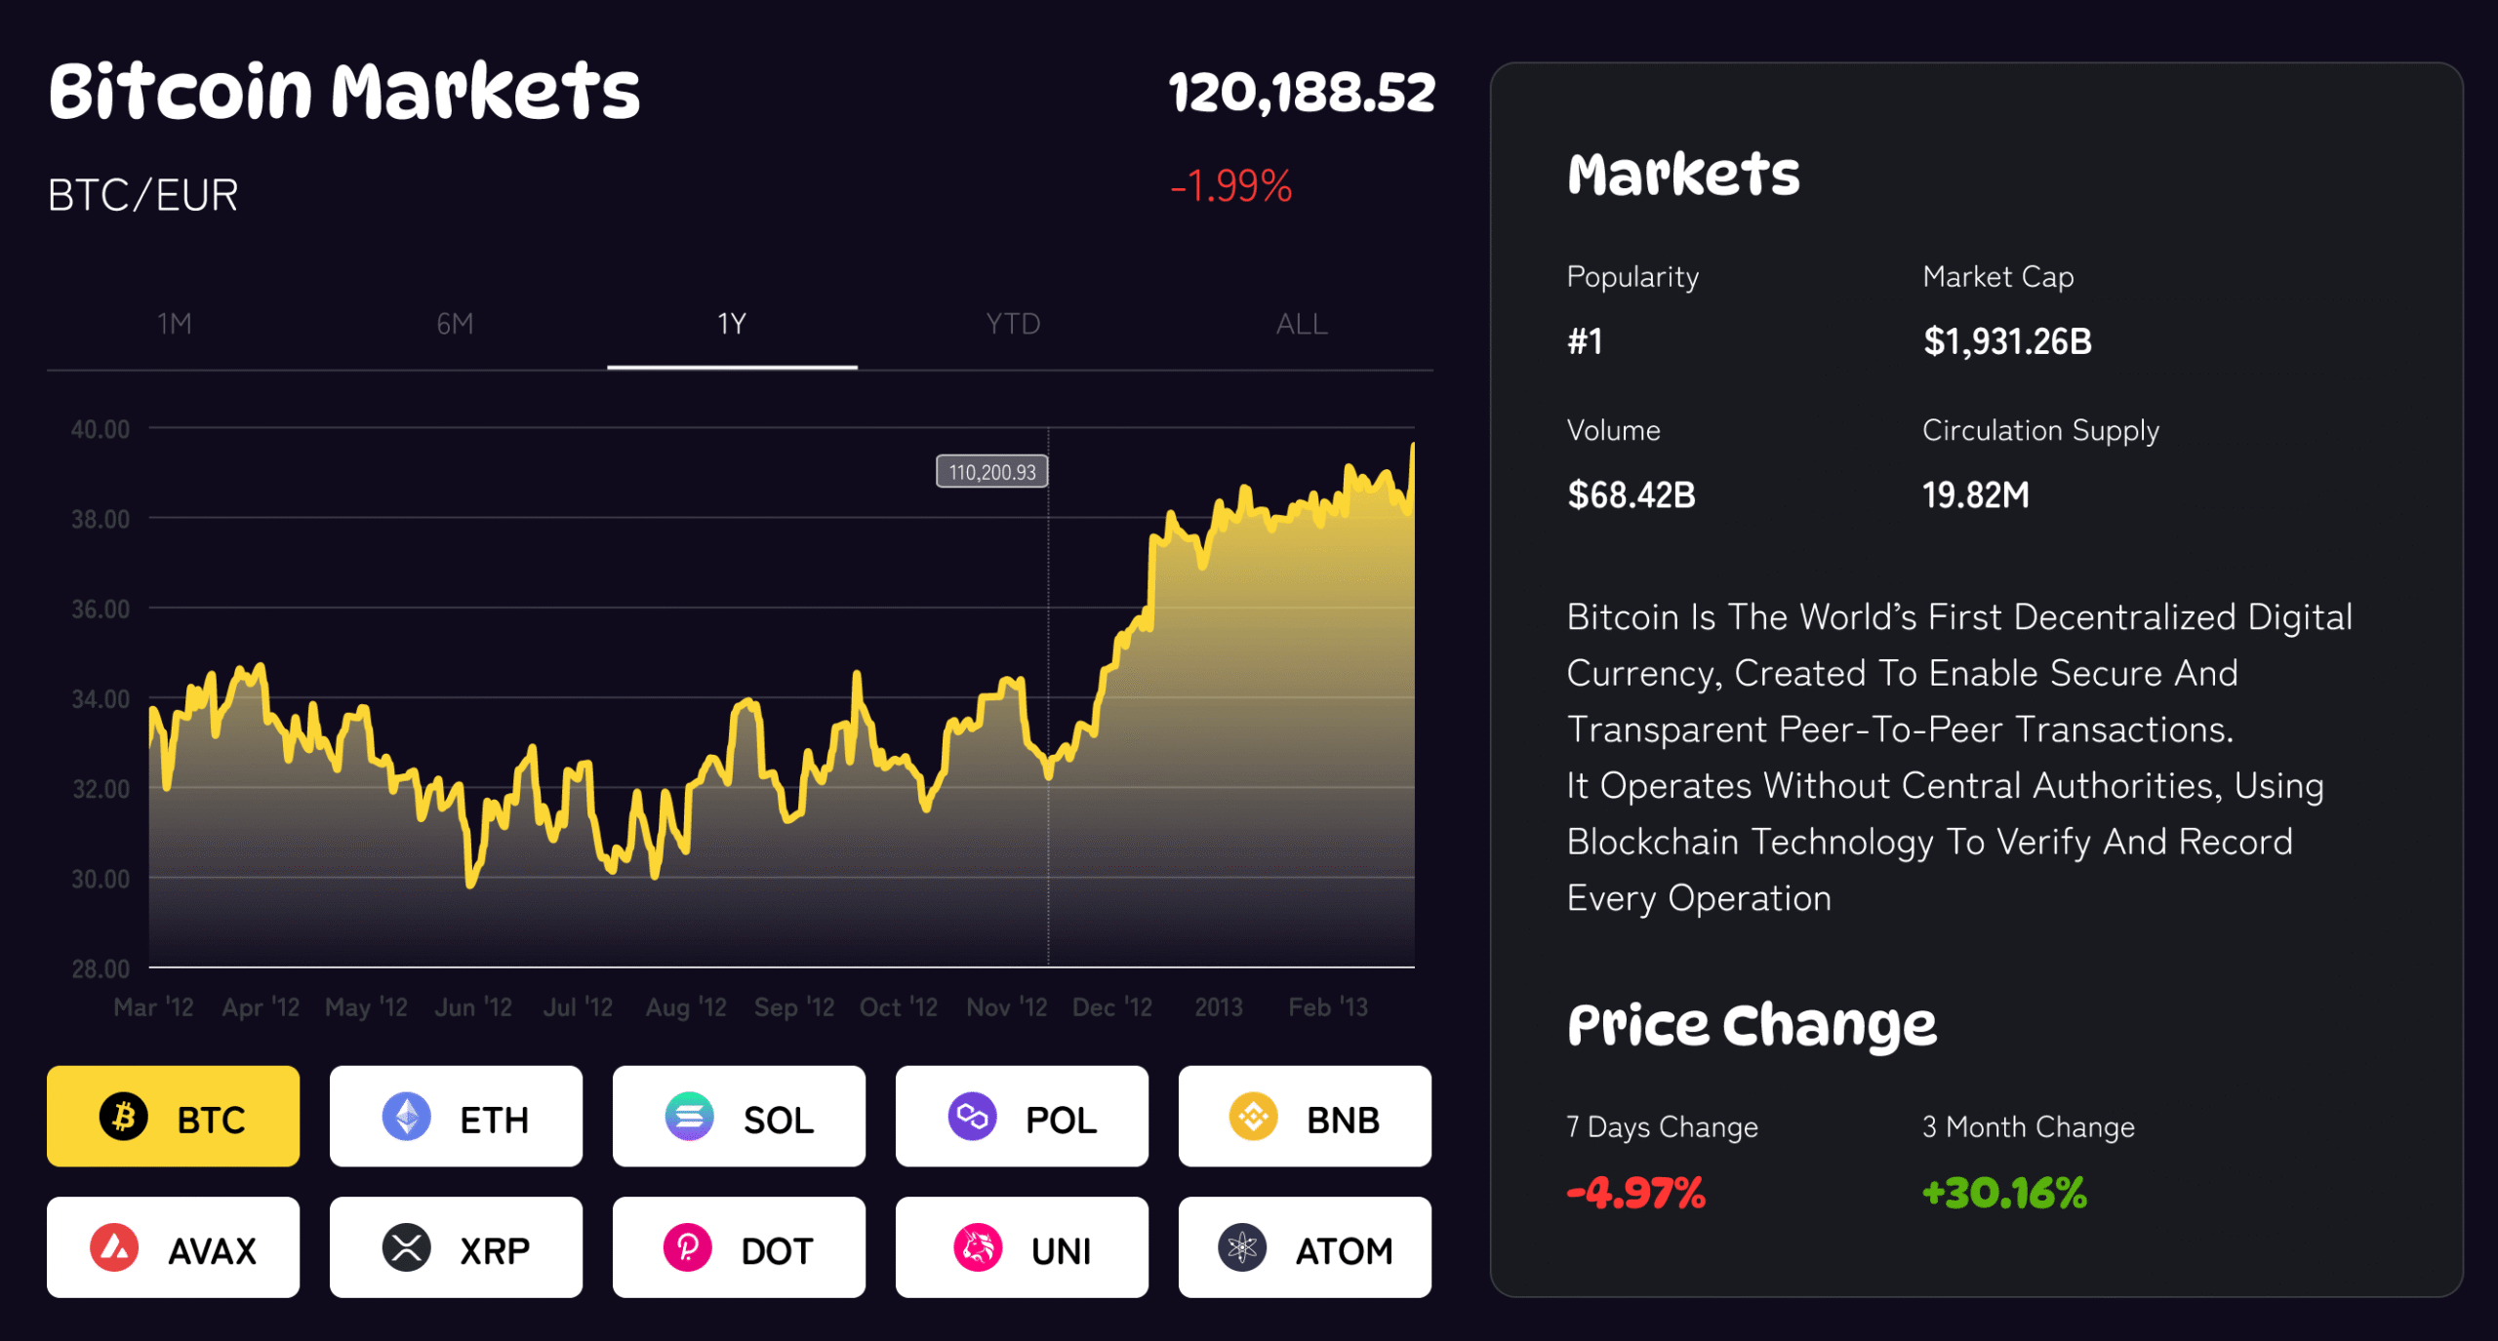This screenshot has width=2498, height=1341.
Task: Click the Polkadot pink logo icon
Action: click(x=688, y=1248)
